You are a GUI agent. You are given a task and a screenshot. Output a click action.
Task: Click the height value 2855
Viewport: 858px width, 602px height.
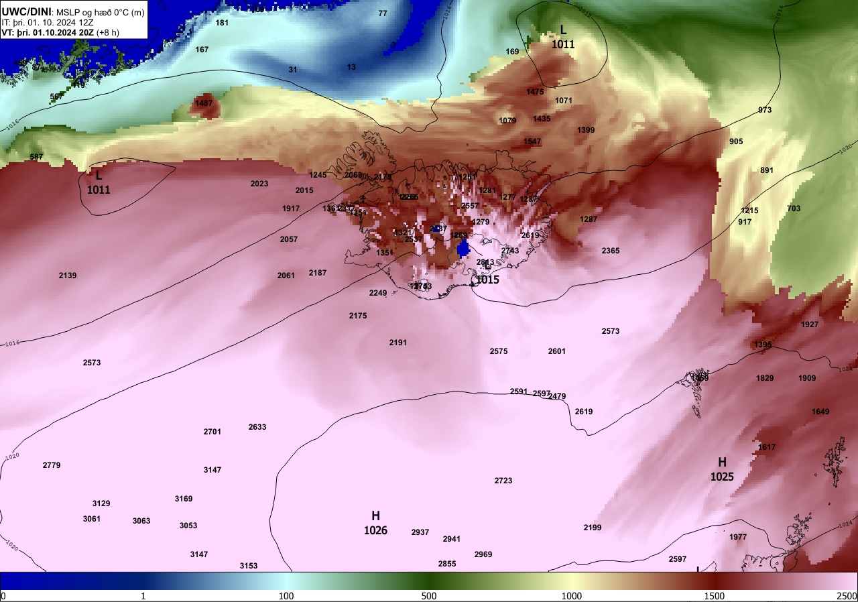click(x=447, y=564)
